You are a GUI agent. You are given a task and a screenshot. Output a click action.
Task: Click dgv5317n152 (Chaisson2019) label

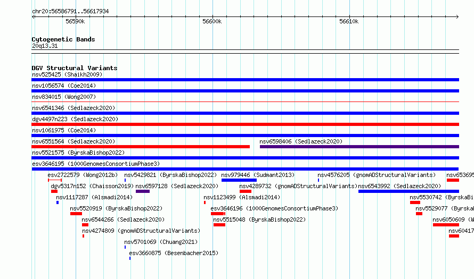[x=92, y=186]
